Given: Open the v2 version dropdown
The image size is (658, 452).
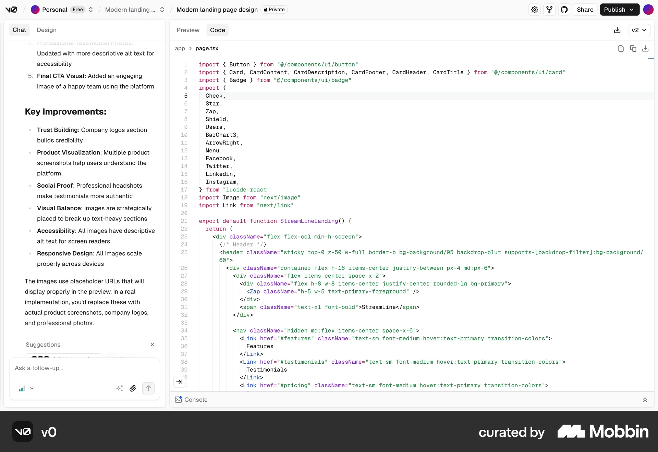Looking at the screenshot, I should (x=639, y=30).
